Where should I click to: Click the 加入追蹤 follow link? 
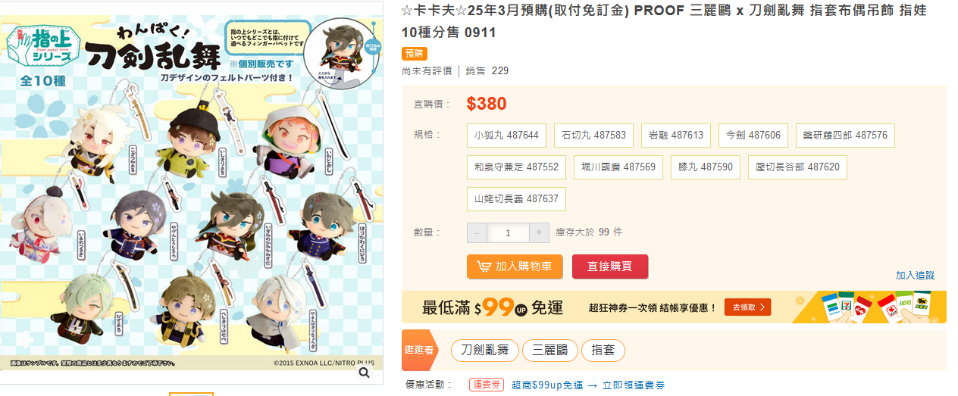coord(916,276)
